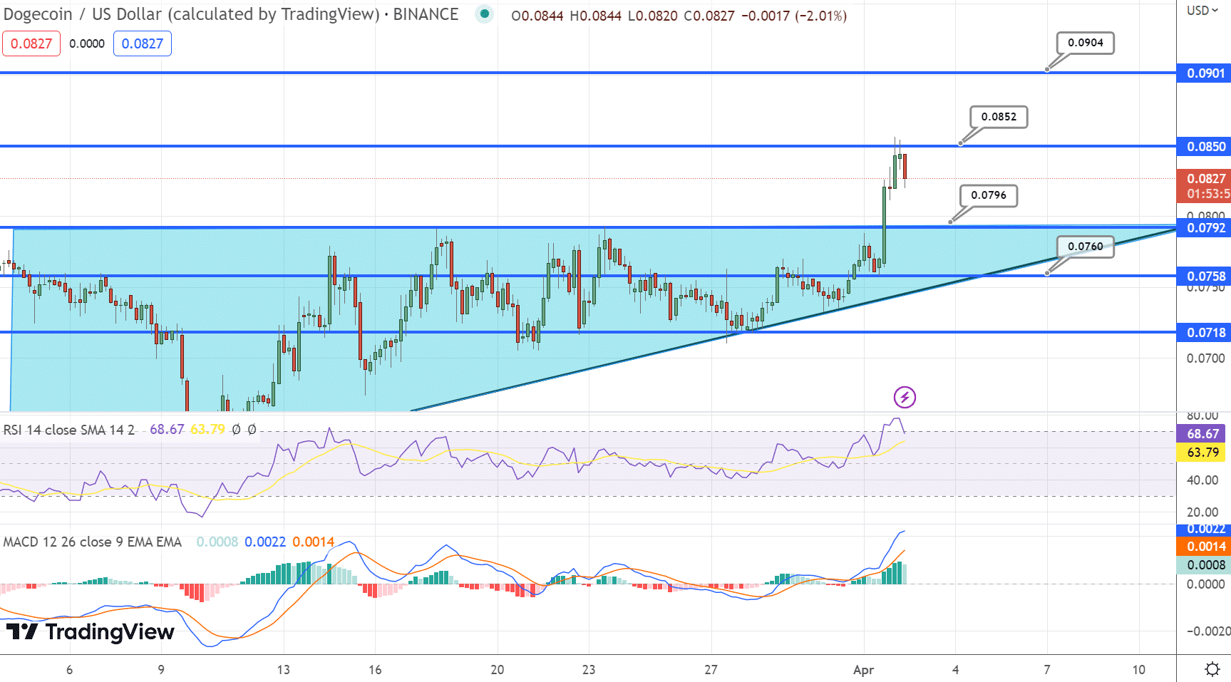Click the 16 date label on time axis
Viewport: 1231px width, 682px height.
pyautogui.click(x=375, y=670)
